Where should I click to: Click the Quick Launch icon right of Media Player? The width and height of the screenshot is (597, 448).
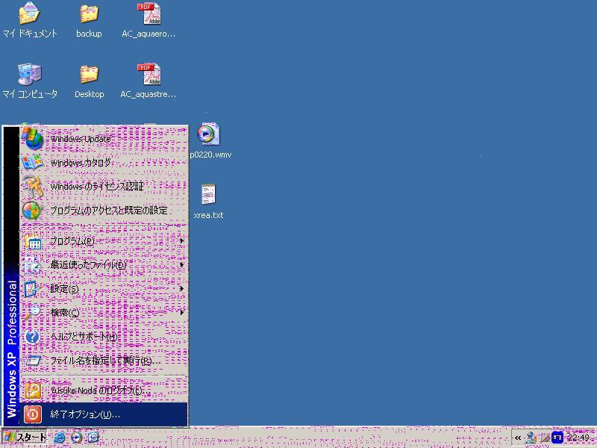pos(93,438)
